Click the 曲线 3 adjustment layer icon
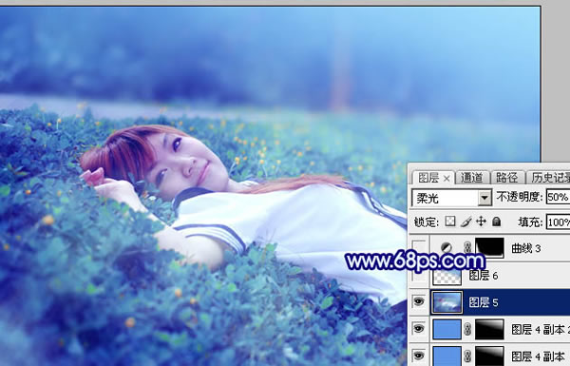570x366 pixels. (446, 248)
